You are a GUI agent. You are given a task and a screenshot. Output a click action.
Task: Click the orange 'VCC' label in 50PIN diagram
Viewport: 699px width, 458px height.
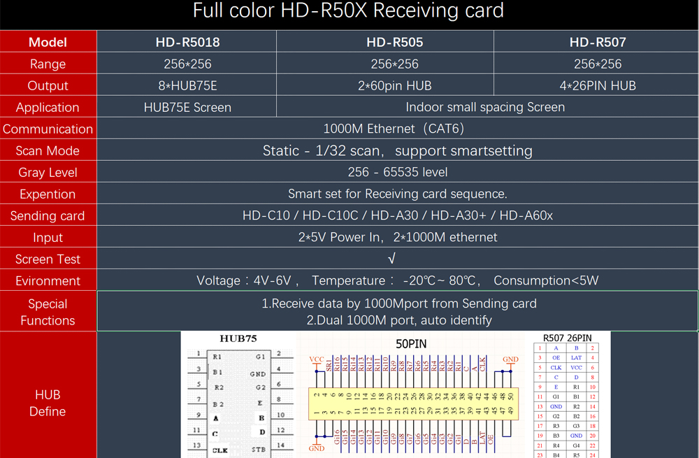[x=317, y=359]
